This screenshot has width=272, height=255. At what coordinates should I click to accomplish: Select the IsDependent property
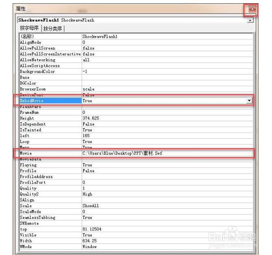(x=33, y=124)
